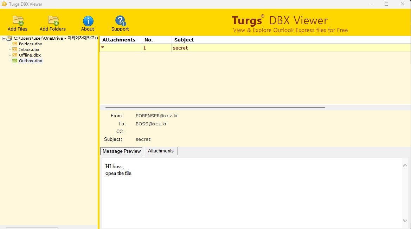This screenshot has width=411, height=229.
Task: Click the 'open the file.' message line
Action: click(x=119, y=173)
